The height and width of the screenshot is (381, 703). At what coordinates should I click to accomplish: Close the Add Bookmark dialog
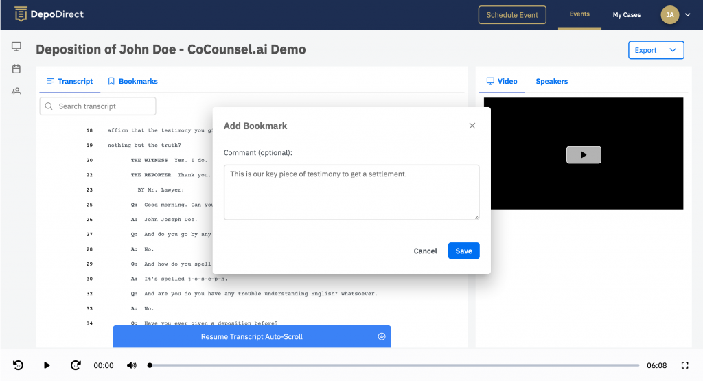point(472,126)
